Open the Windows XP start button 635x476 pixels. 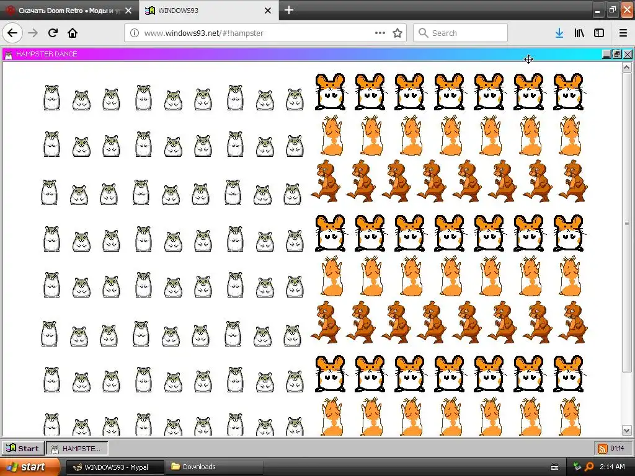[x=30, y=467]
